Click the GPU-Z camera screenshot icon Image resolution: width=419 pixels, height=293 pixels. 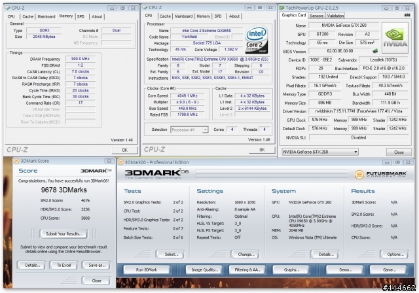pyautogui.click(x=407, y=16)
